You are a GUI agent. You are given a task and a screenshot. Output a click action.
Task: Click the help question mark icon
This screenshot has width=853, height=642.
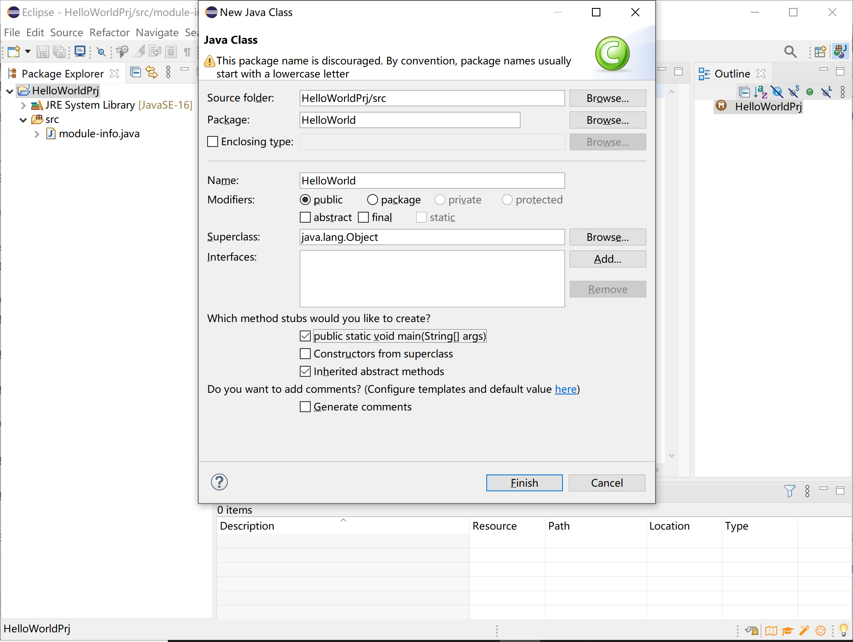pos(219,482)
